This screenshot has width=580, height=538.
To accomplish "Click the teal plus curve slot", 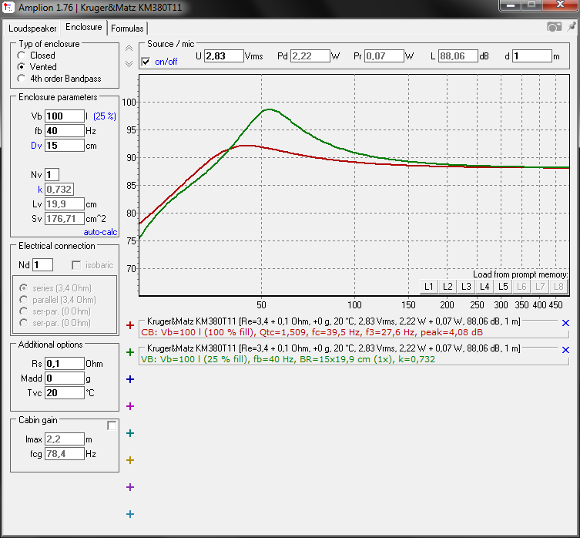I will (130, 433).
